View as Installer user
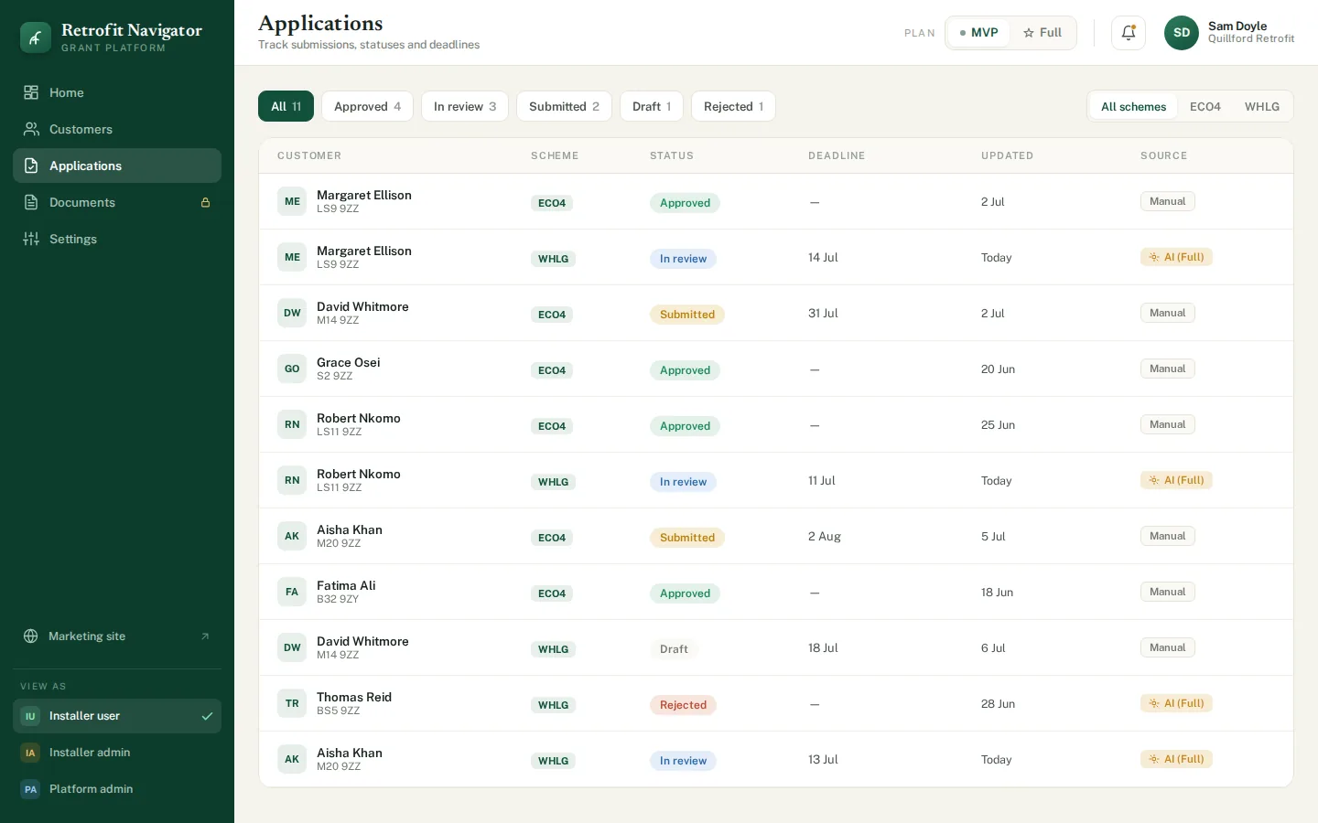The height and width of the screenshot is (823, 1318). [x=117, y=716]
